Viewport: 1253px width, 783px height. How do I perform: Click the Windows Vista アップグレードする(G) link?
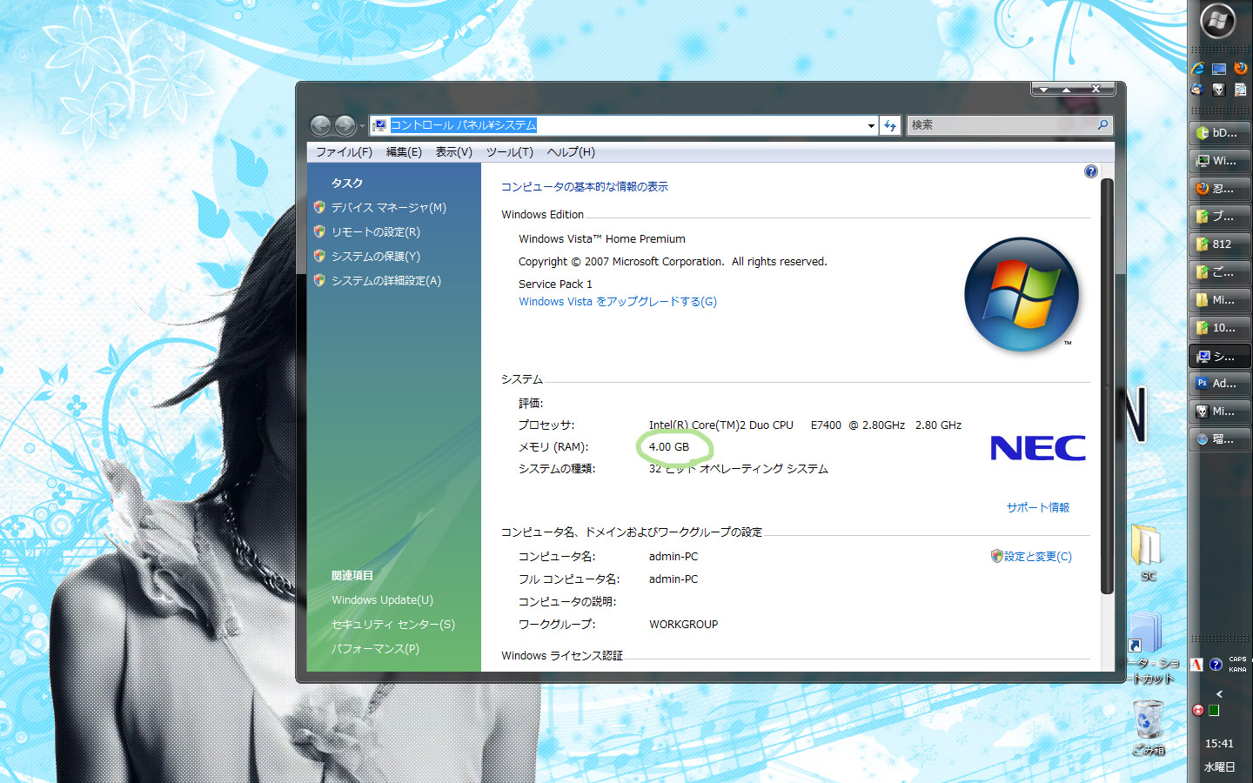click(618, 302)
